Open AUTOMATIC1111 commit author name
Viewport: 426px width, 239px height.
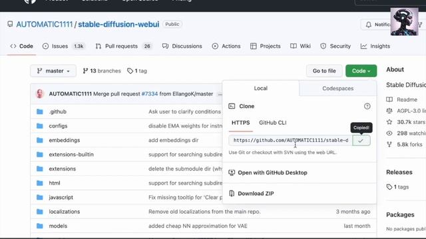71,94
